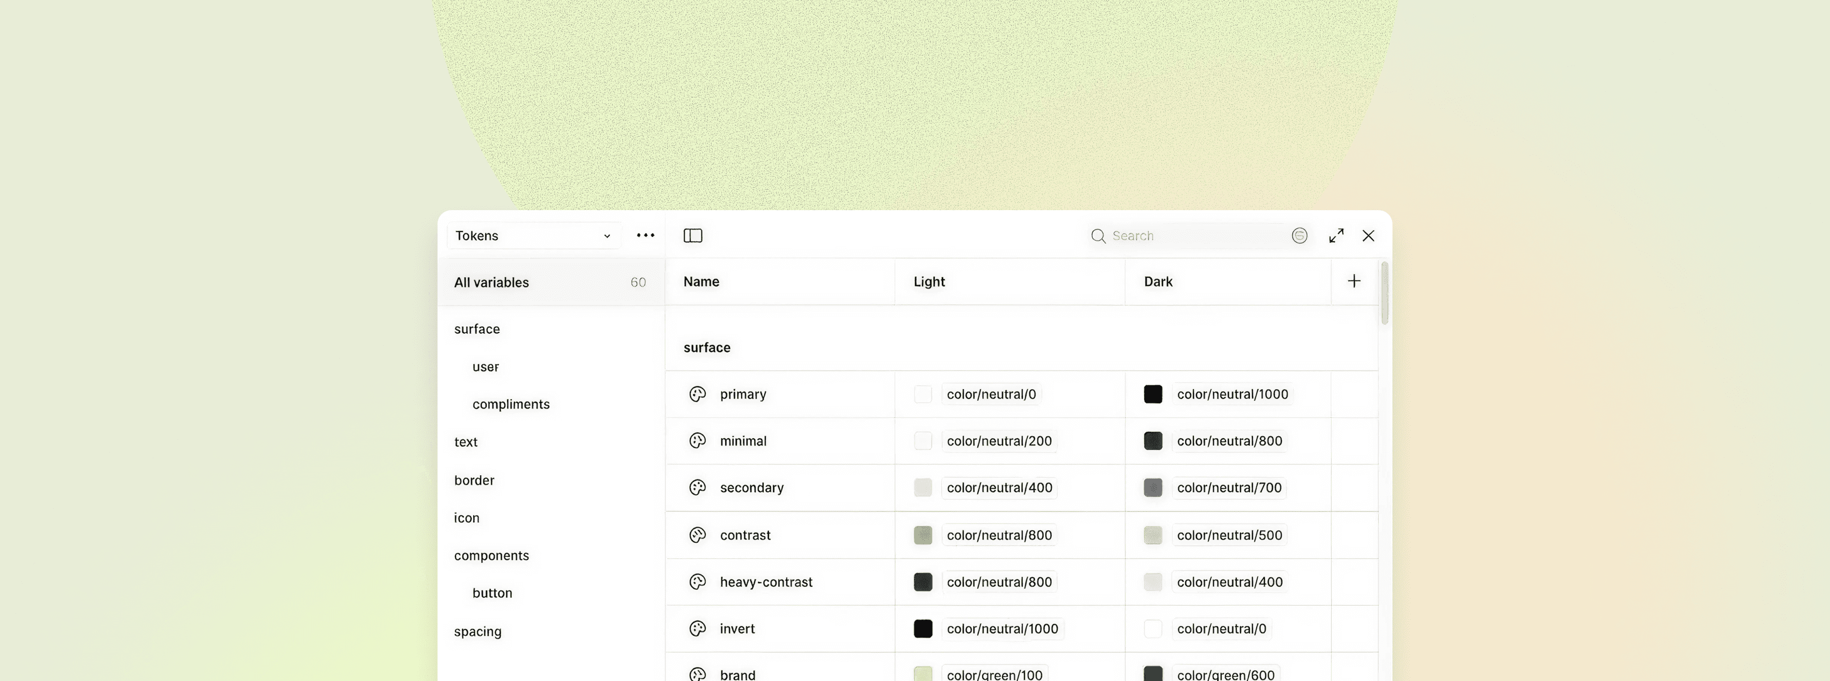Open the components group in sidebar
This screenshot has width=1830, height=681.
(x=491, y=556)
